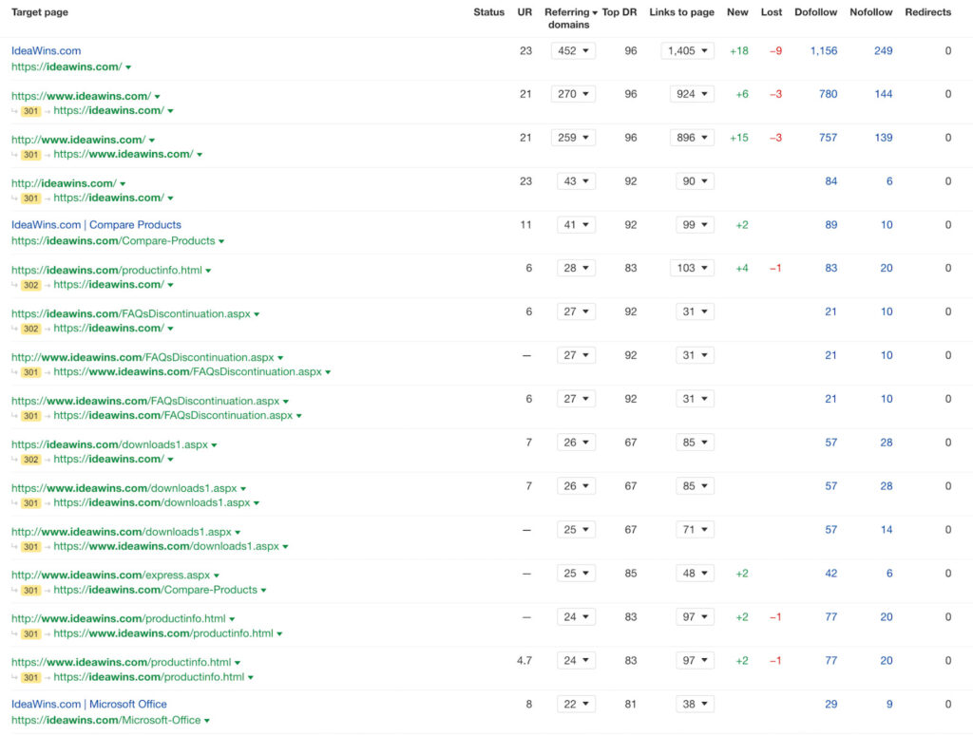View the 249 nofollow links
The width and height of the screenshot is (973, 736).
pos(883,51)
